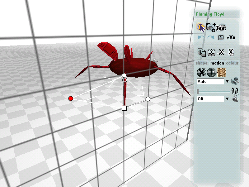The image size is (249, 187).
Task: Choose the add new part tool
Action: [x=211, y=27]
